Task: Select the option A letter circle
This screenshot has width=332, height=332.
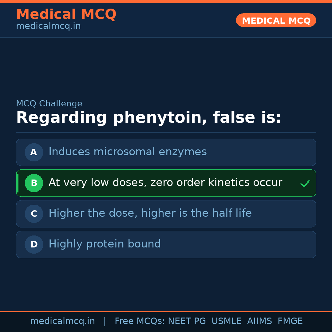Action: tap(34, 152)
